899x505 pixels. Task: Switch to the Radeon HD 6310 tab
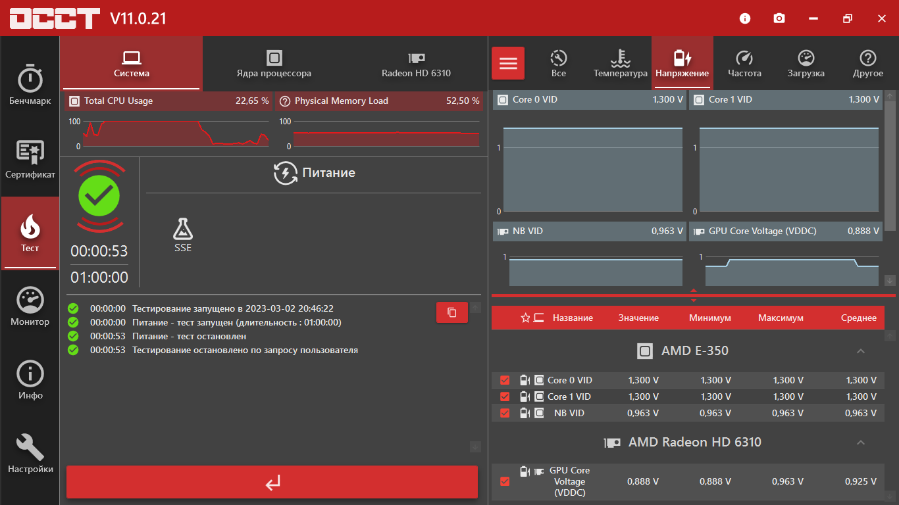[x=416, y=64]
